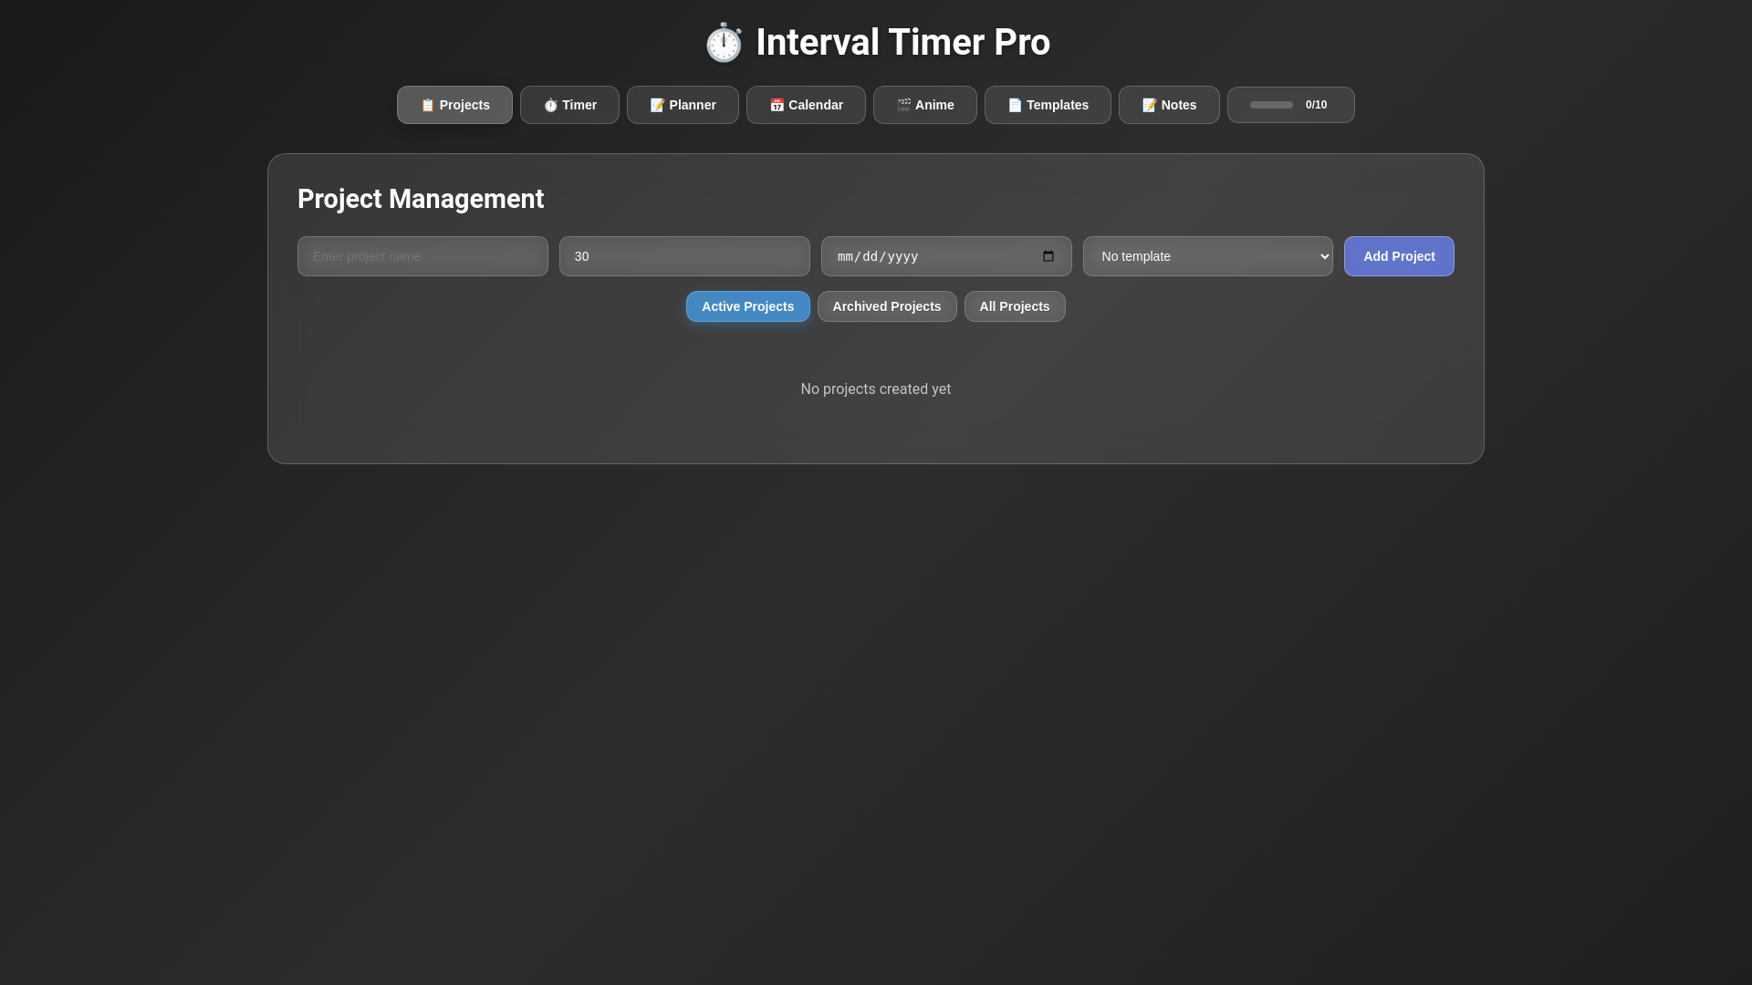The width and height of the screenshot is (1752, 985).
Task: Click the mm/dd/yyyy date field
Action: point(946,256)
